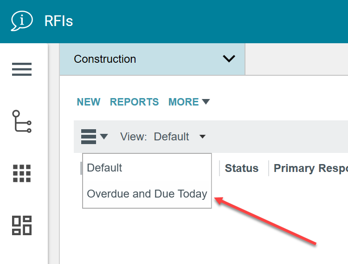Click the RFIs speech bubble info icon
Screen dimensions: 348x264
22,21
